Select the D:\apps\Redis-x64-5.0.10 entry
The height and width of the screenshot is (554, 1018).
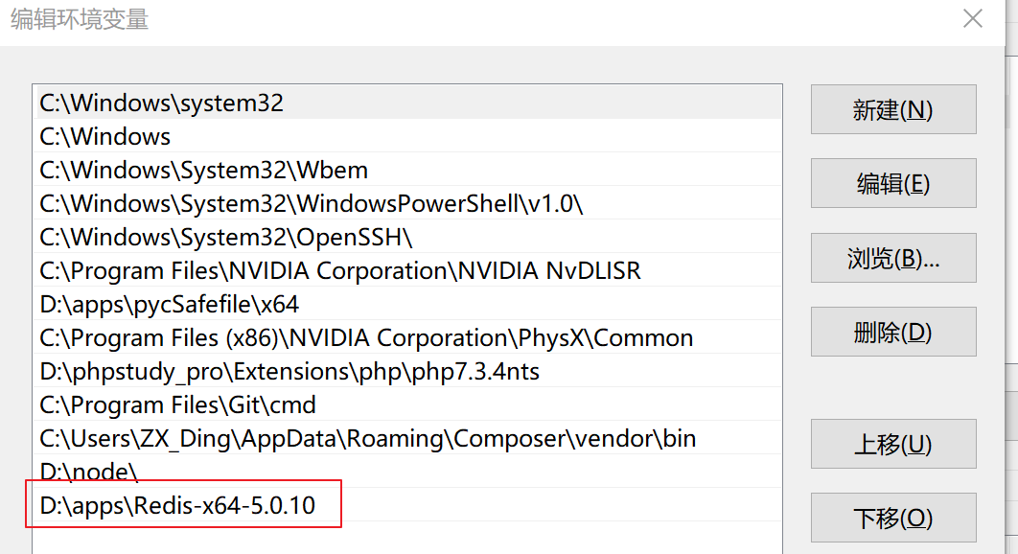coord(177,505)
